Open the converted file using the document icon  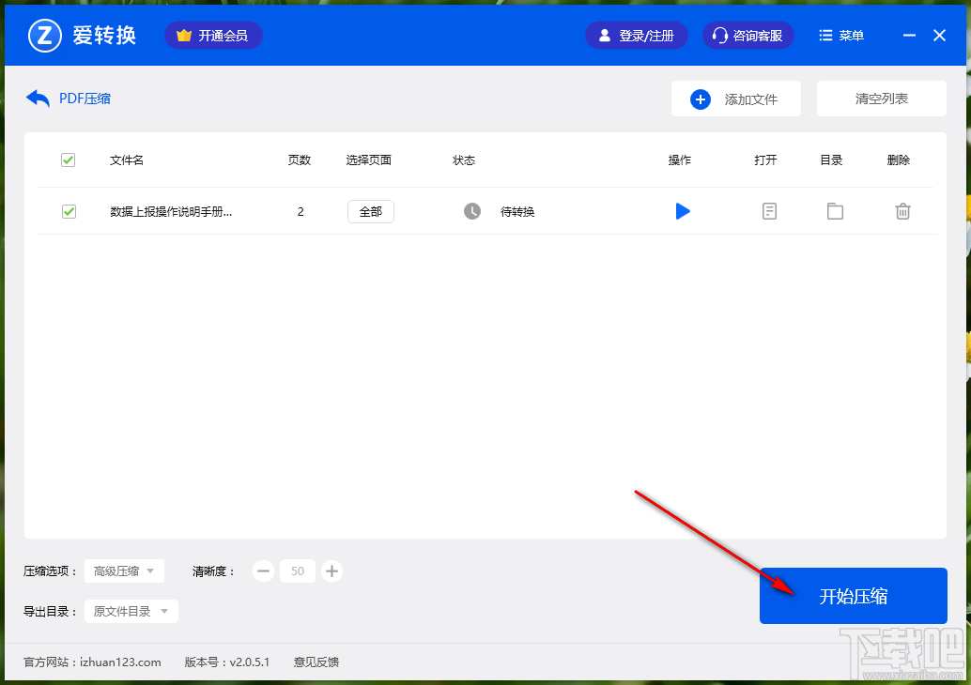tap(769, 211)
